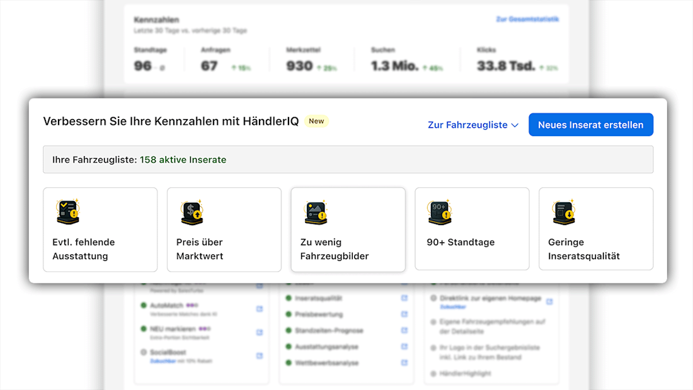693x390 pixels.
Task: Click the missing equipment checklist icon
Action: [x=67, y=213]
